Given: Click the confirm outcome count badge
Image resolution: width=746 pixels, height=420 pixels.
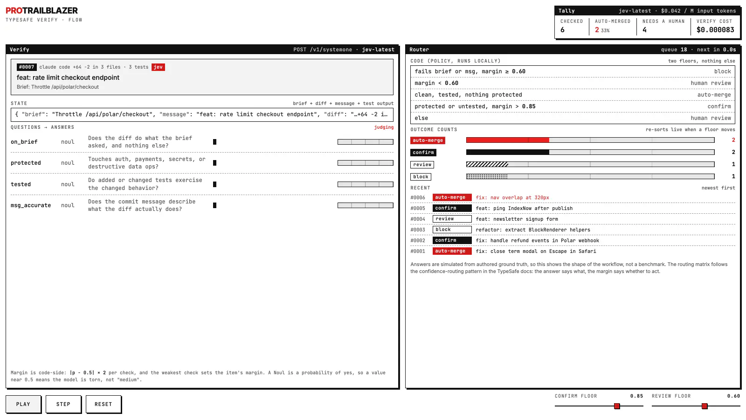Looking at the screenshot, I should tap(423, 153).
